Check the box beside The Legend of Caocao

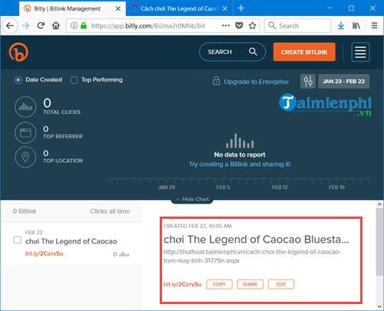(18, 240)
